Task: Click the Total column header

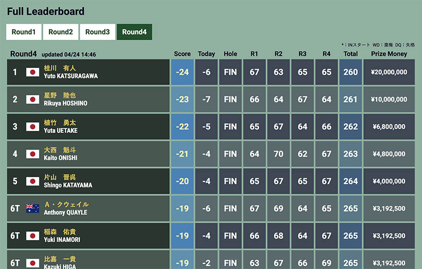Action: [350, 54]
